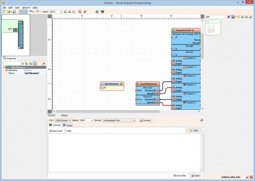Screen dimensions: 255x181
Task: Click the Undo arrow icon
Action: (x=31, y=12)
